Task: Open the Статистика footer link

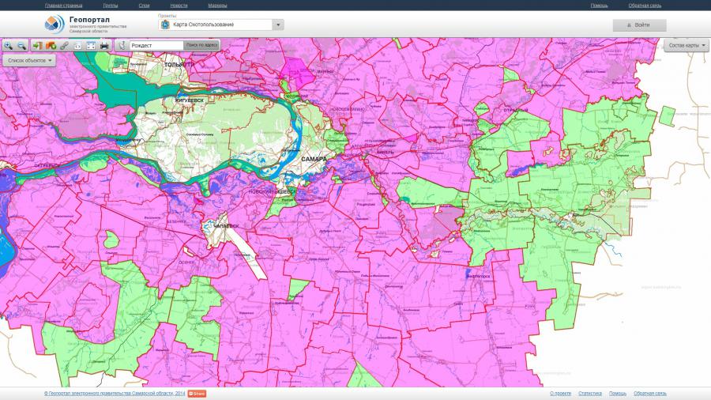Action: point(589,393)
